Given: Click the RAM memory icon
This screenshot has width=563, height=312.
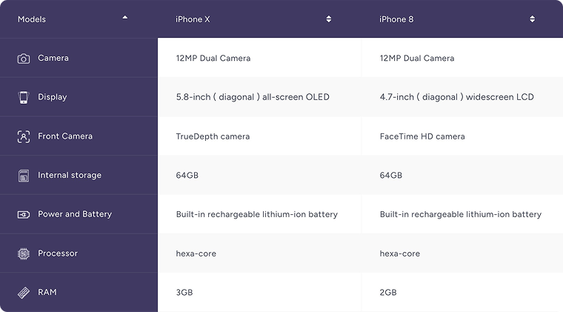Looking at the screenshot, I should click(x=24, y=293).
